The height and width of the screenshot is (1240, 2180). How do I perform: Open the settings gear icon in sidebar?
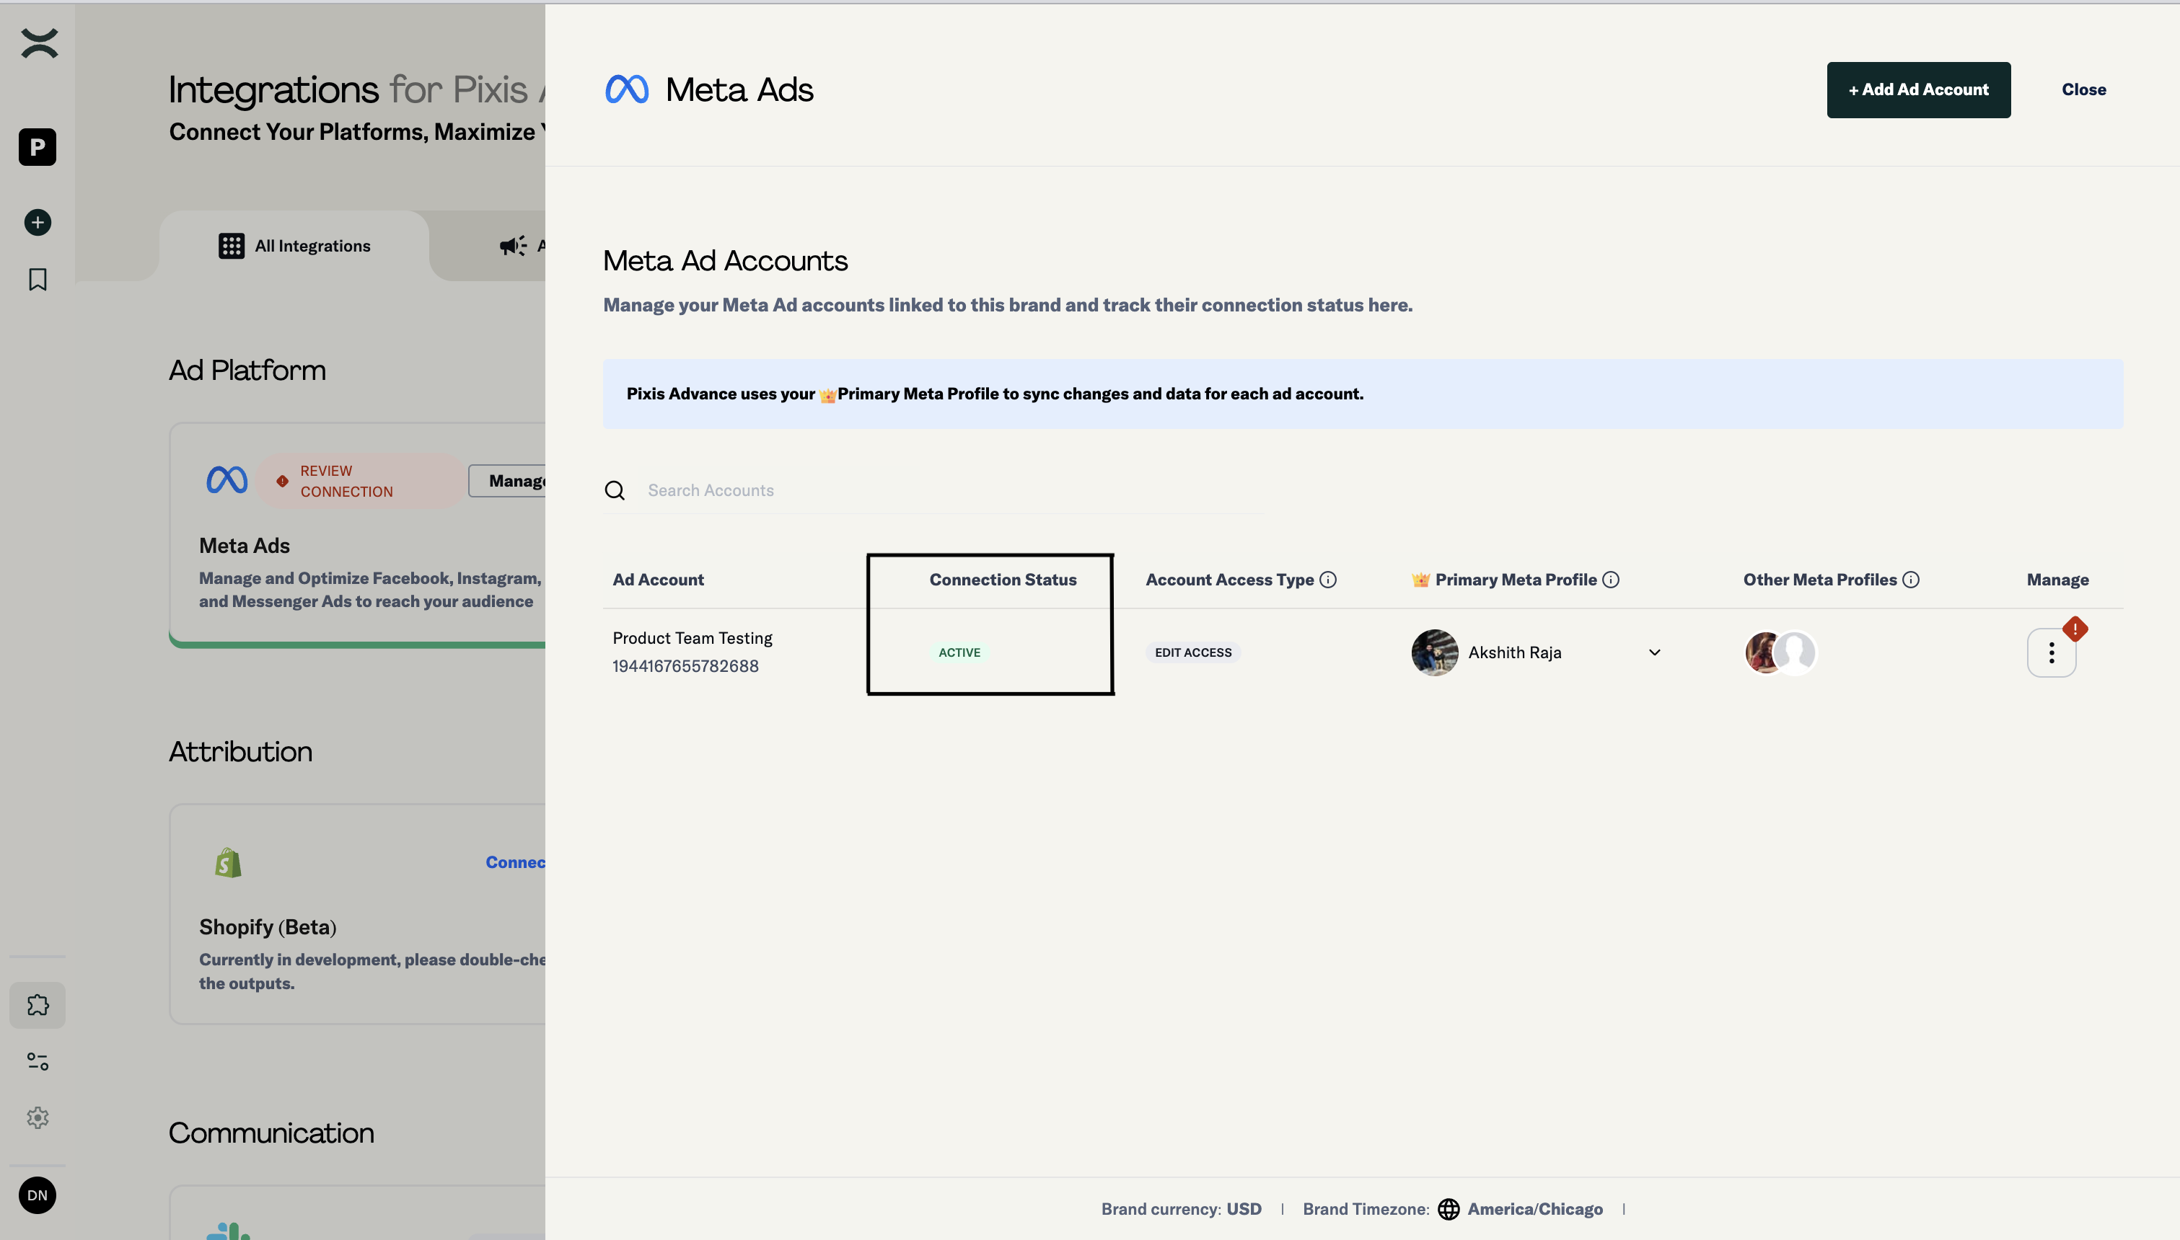pos(38,1118)
